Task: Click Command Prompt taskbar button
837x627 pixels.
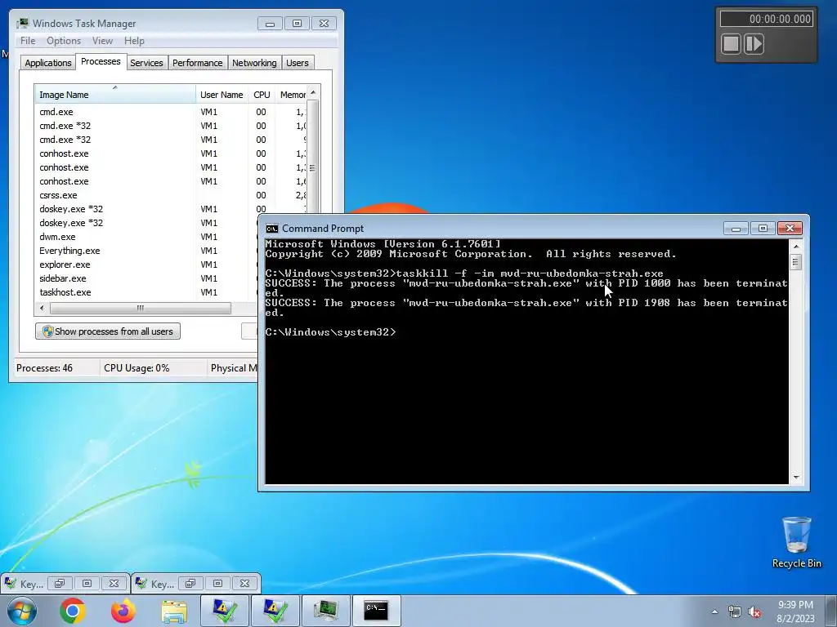Action: tap(376, 611)
